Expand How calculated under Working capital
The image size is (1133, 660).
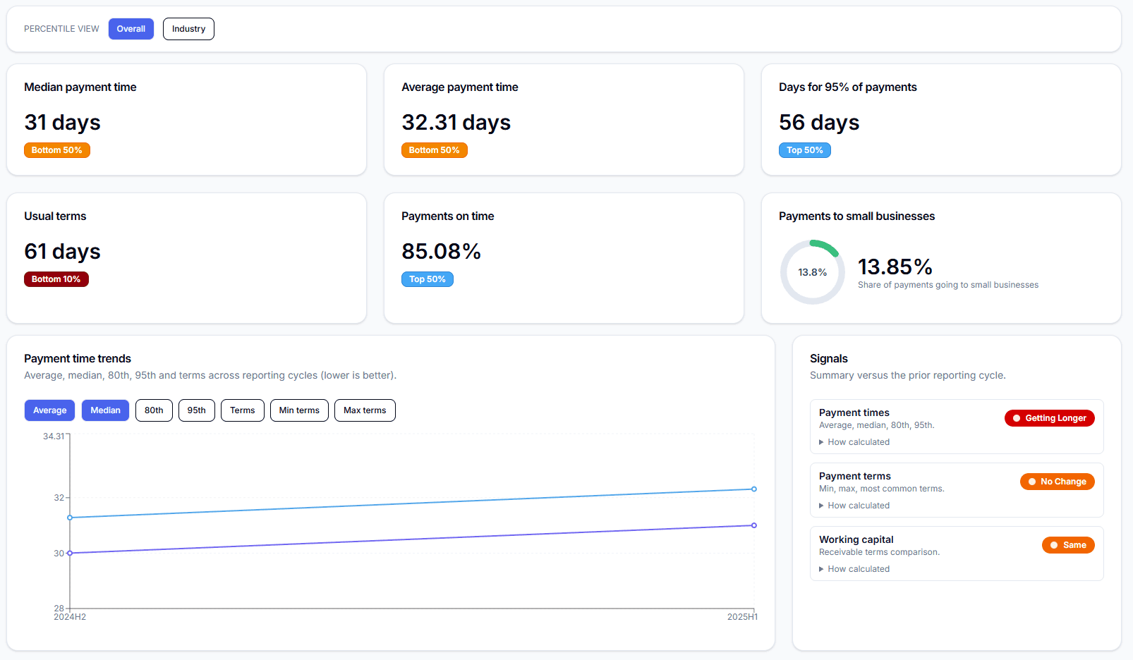pyautogui.click(x=858, y=569)
